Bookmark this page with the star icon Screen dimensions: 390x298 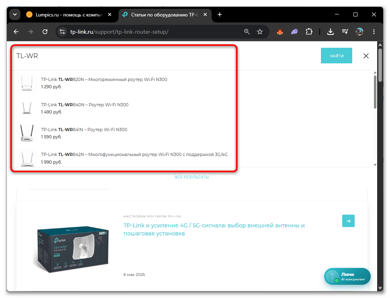260,32
